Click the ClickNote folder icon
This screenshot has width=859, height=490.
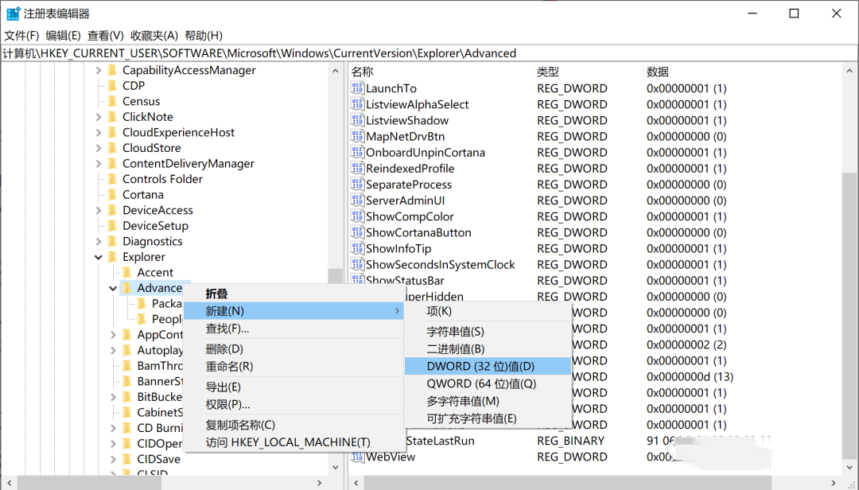(x=113, y=117)
